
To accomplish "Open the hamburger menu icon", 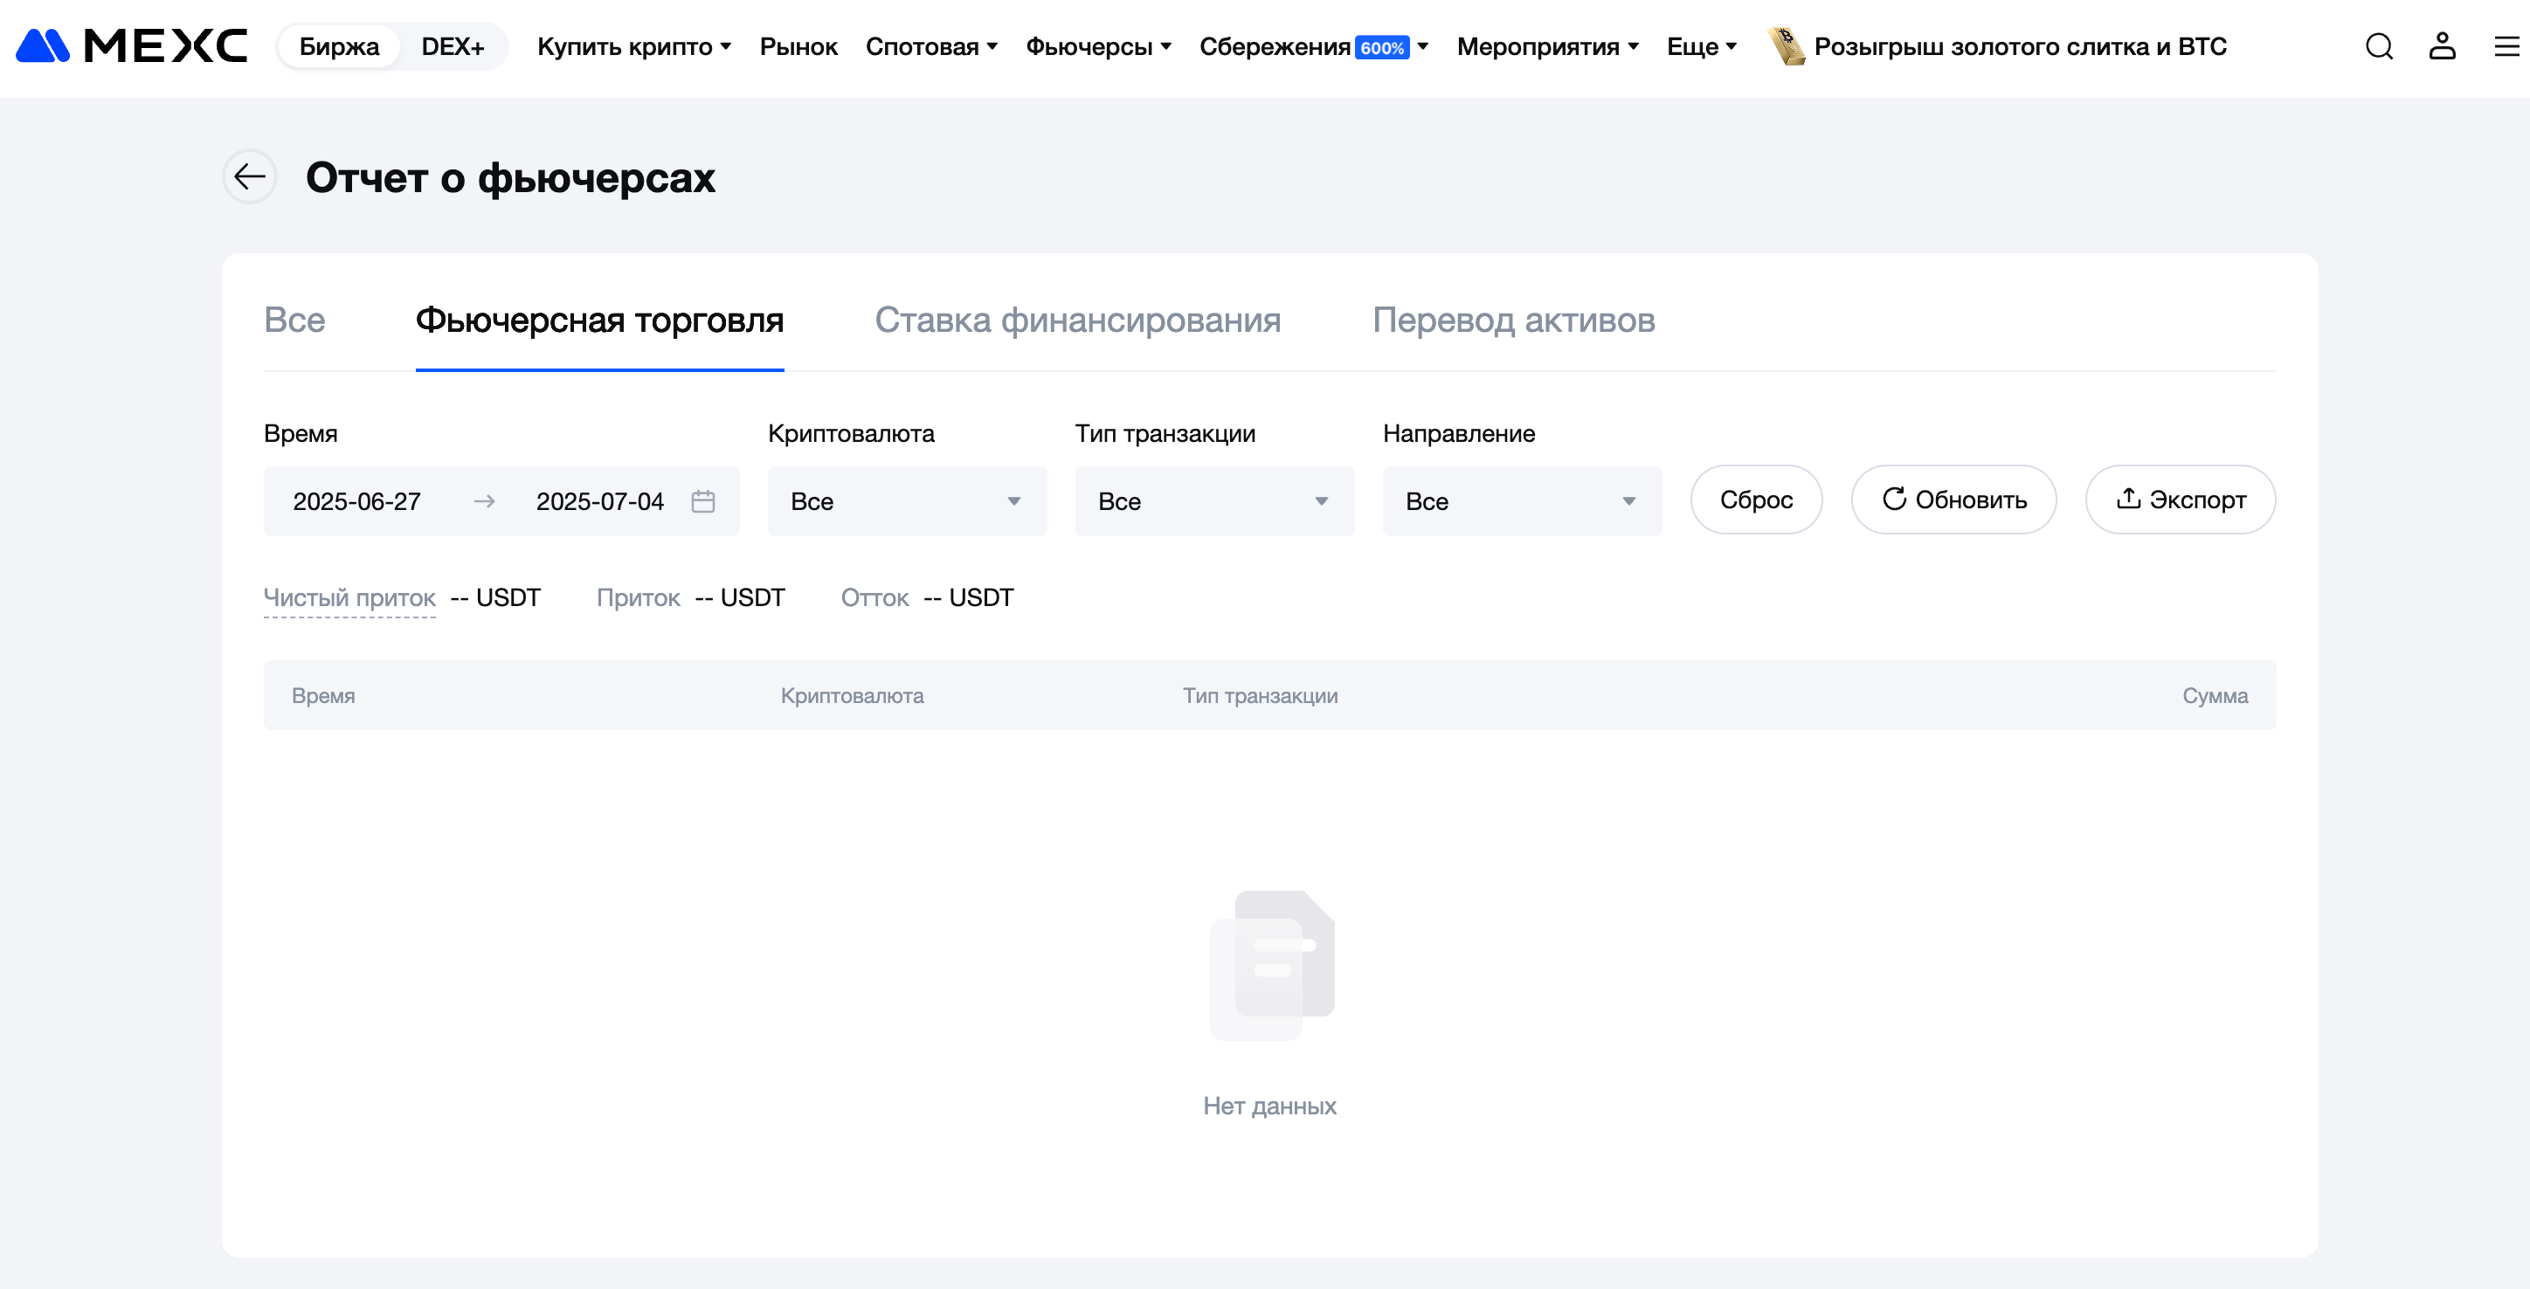I will click(x=2506, y=46).
